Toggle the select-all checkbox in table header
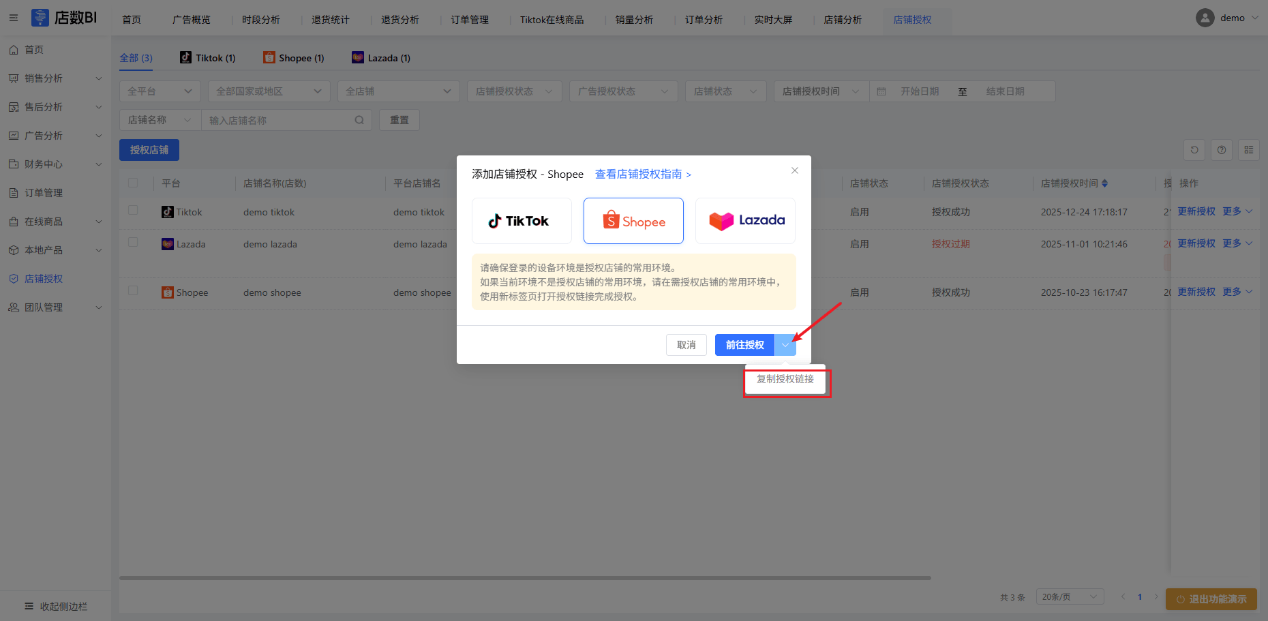This screenshot has height=621, width=1268. tap(133, 183)
